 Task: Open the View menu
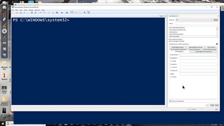[21, 10]
